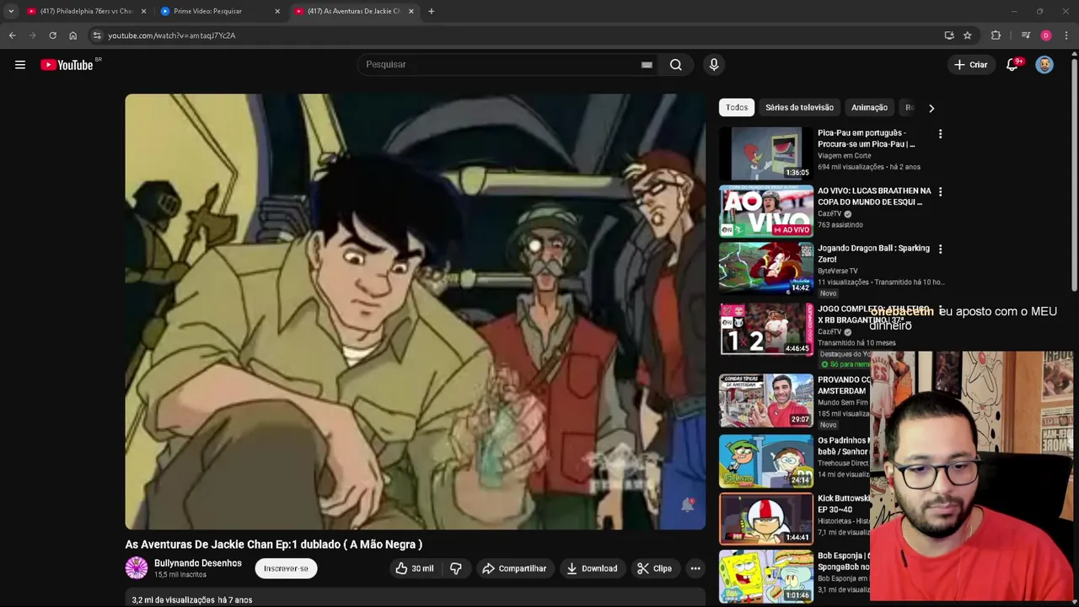The width and height of the screenshot is (1079, 607).
Task: Open Chrome three-dot menu
Action: (1066, 35)
